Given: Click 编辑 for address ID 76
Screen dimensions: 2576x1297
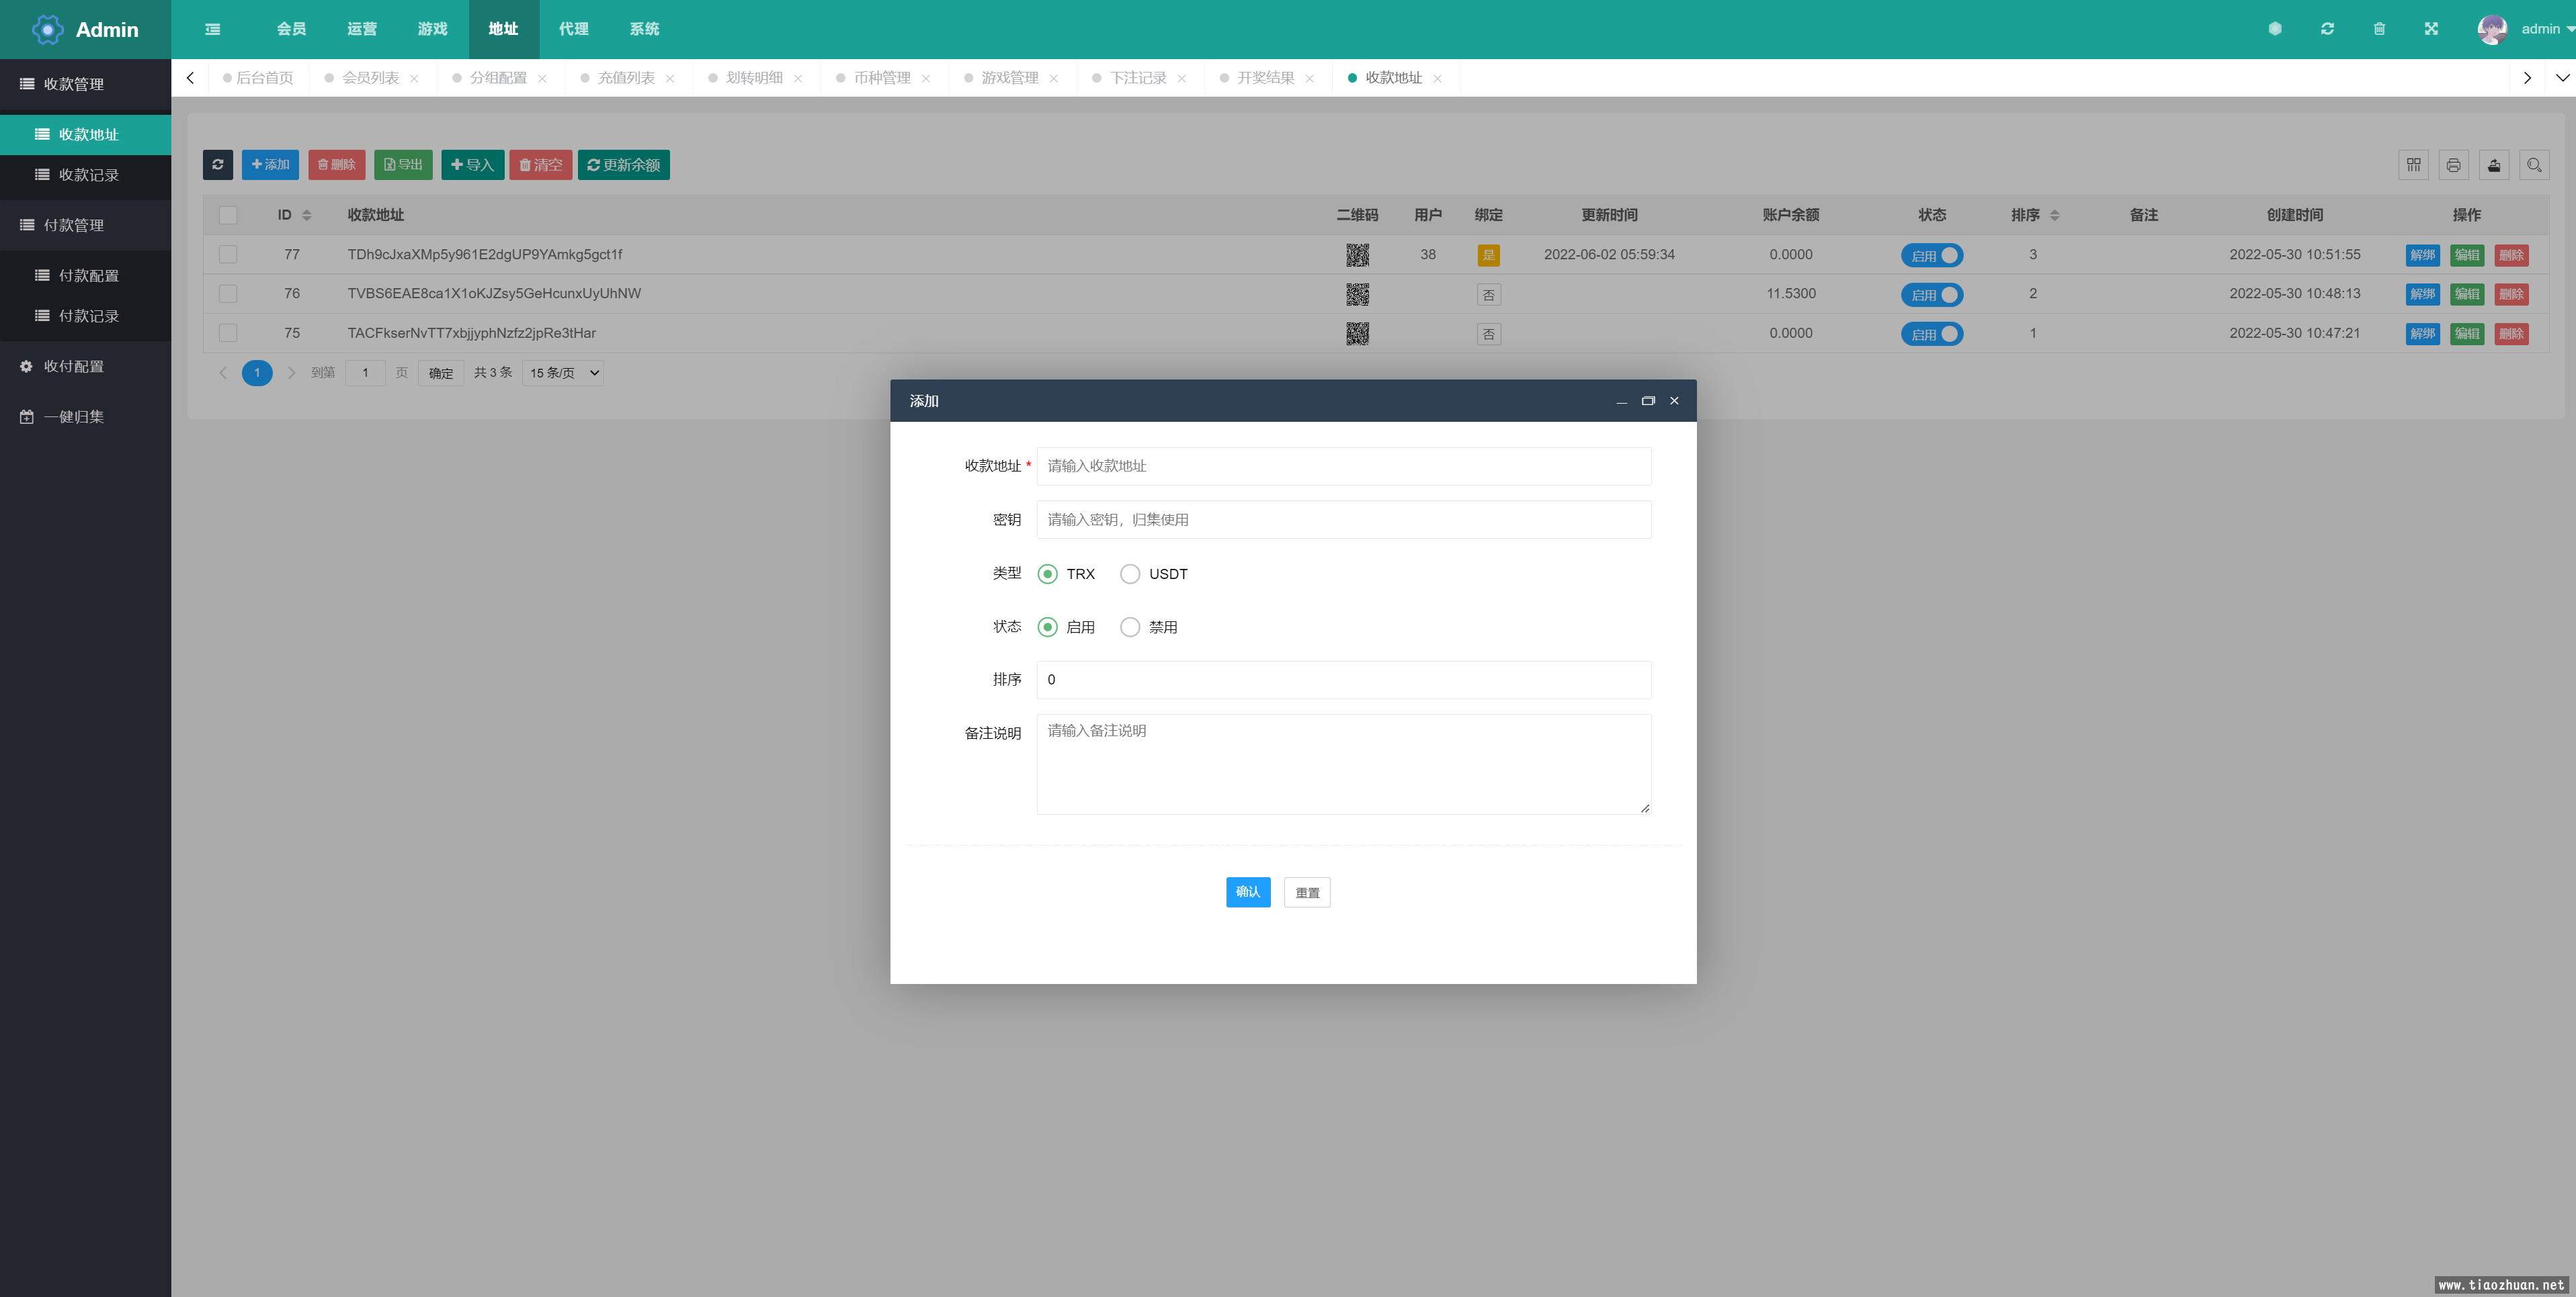Looking at the screenshot, I should 2467,294.
